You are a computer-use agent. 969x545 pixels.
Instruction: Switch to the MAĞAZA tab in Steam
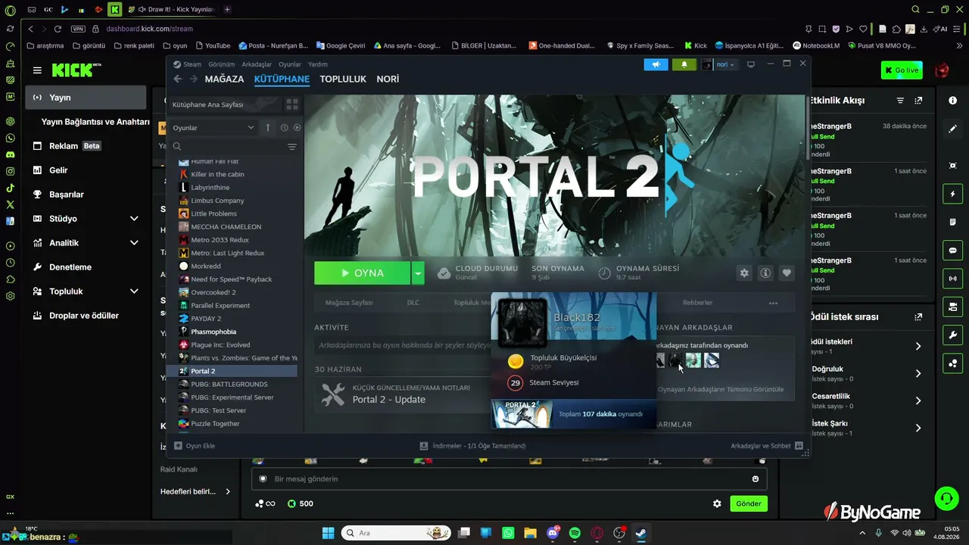(224, 79)
